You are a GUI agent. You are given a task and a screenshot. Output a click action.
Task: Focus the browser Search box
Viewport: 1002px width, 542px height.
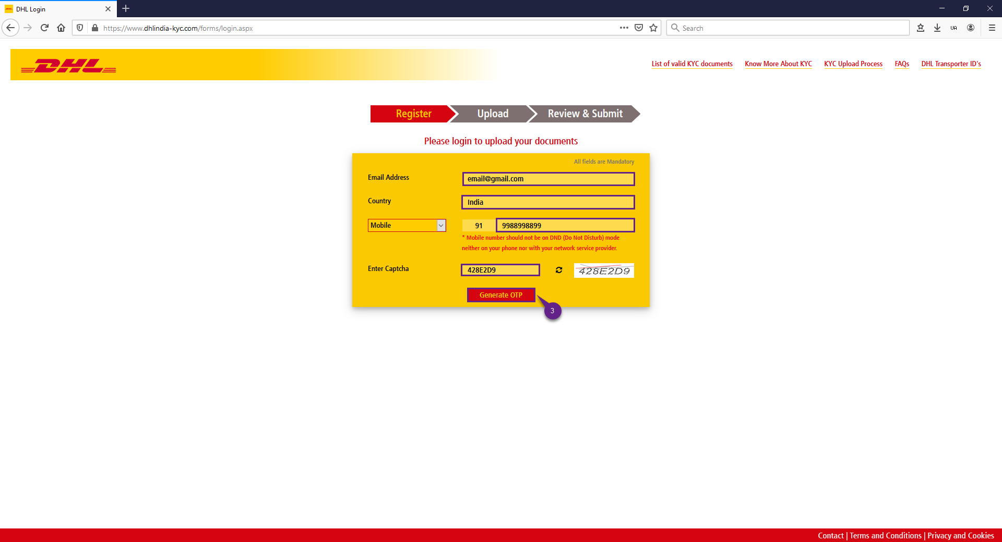788,28
